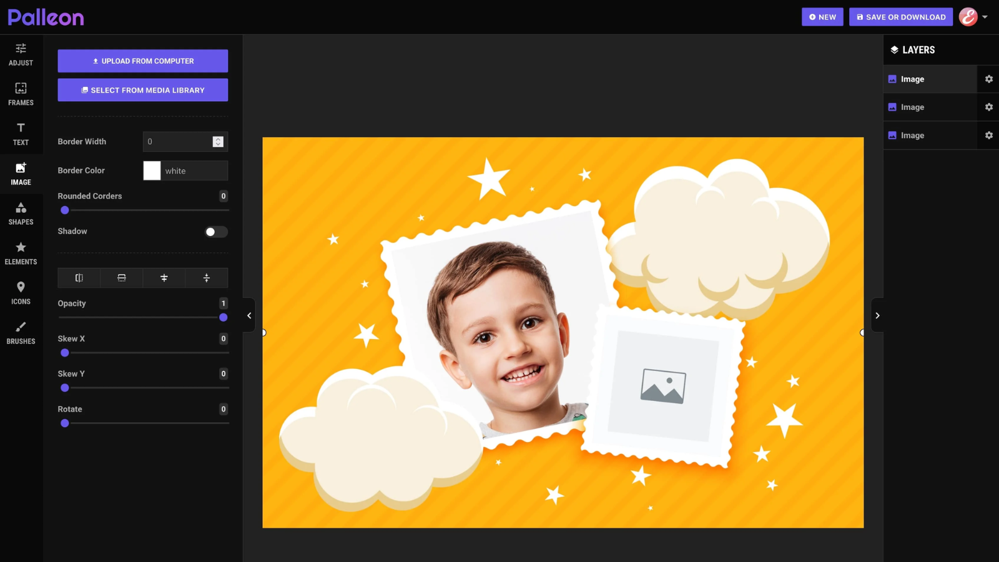Viewport: 999px width, 562px height.
Task: Click the flip vertical icon
Action: pos(121,278)
